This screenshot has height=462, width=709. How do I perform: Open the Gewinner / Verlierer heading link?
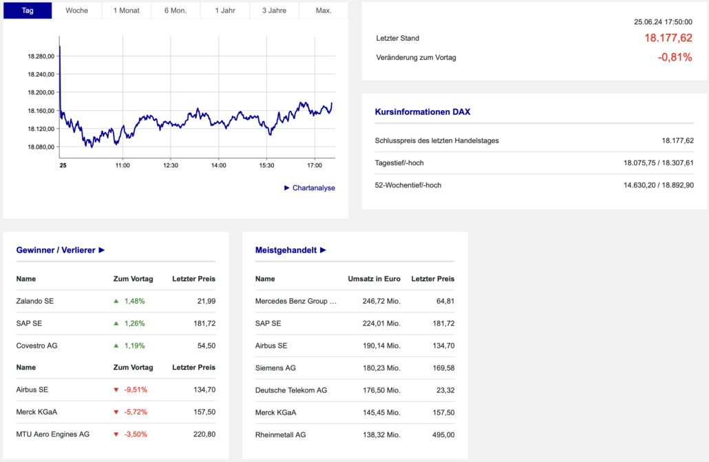pos(56,251)
